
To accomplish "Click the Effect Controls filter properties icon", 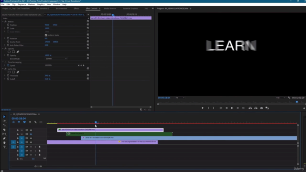I will (x=141, y=110).
